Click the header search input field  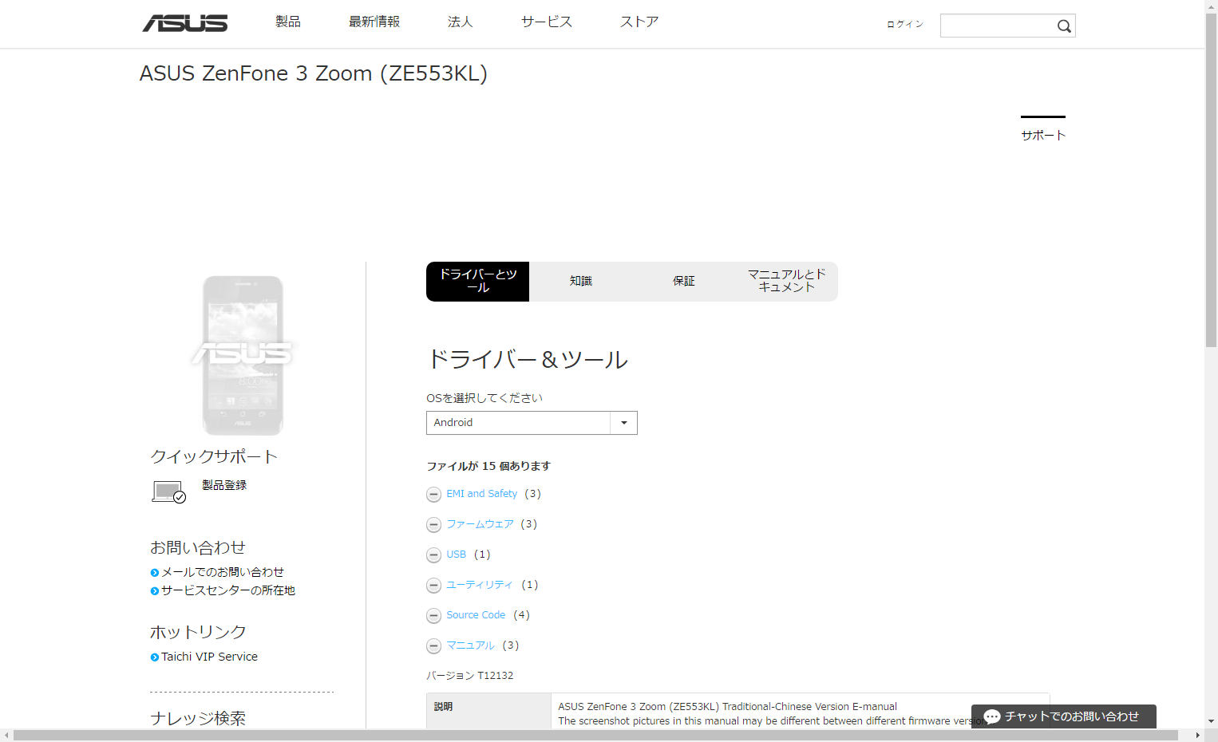(x=998, y=26)
